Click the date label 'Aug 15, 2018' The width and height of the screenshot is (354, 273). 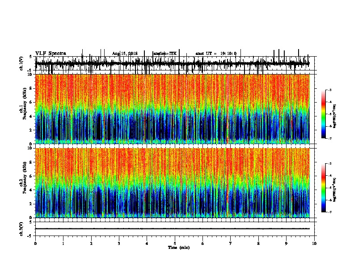click(x=125, y=54)
